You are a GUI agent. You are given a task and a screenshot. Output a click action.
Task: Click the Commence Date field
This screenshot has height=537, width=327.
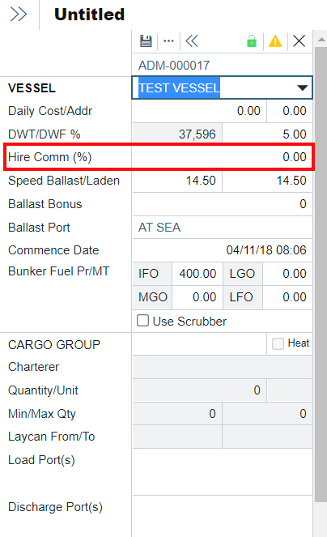click(x=223, y=250)
